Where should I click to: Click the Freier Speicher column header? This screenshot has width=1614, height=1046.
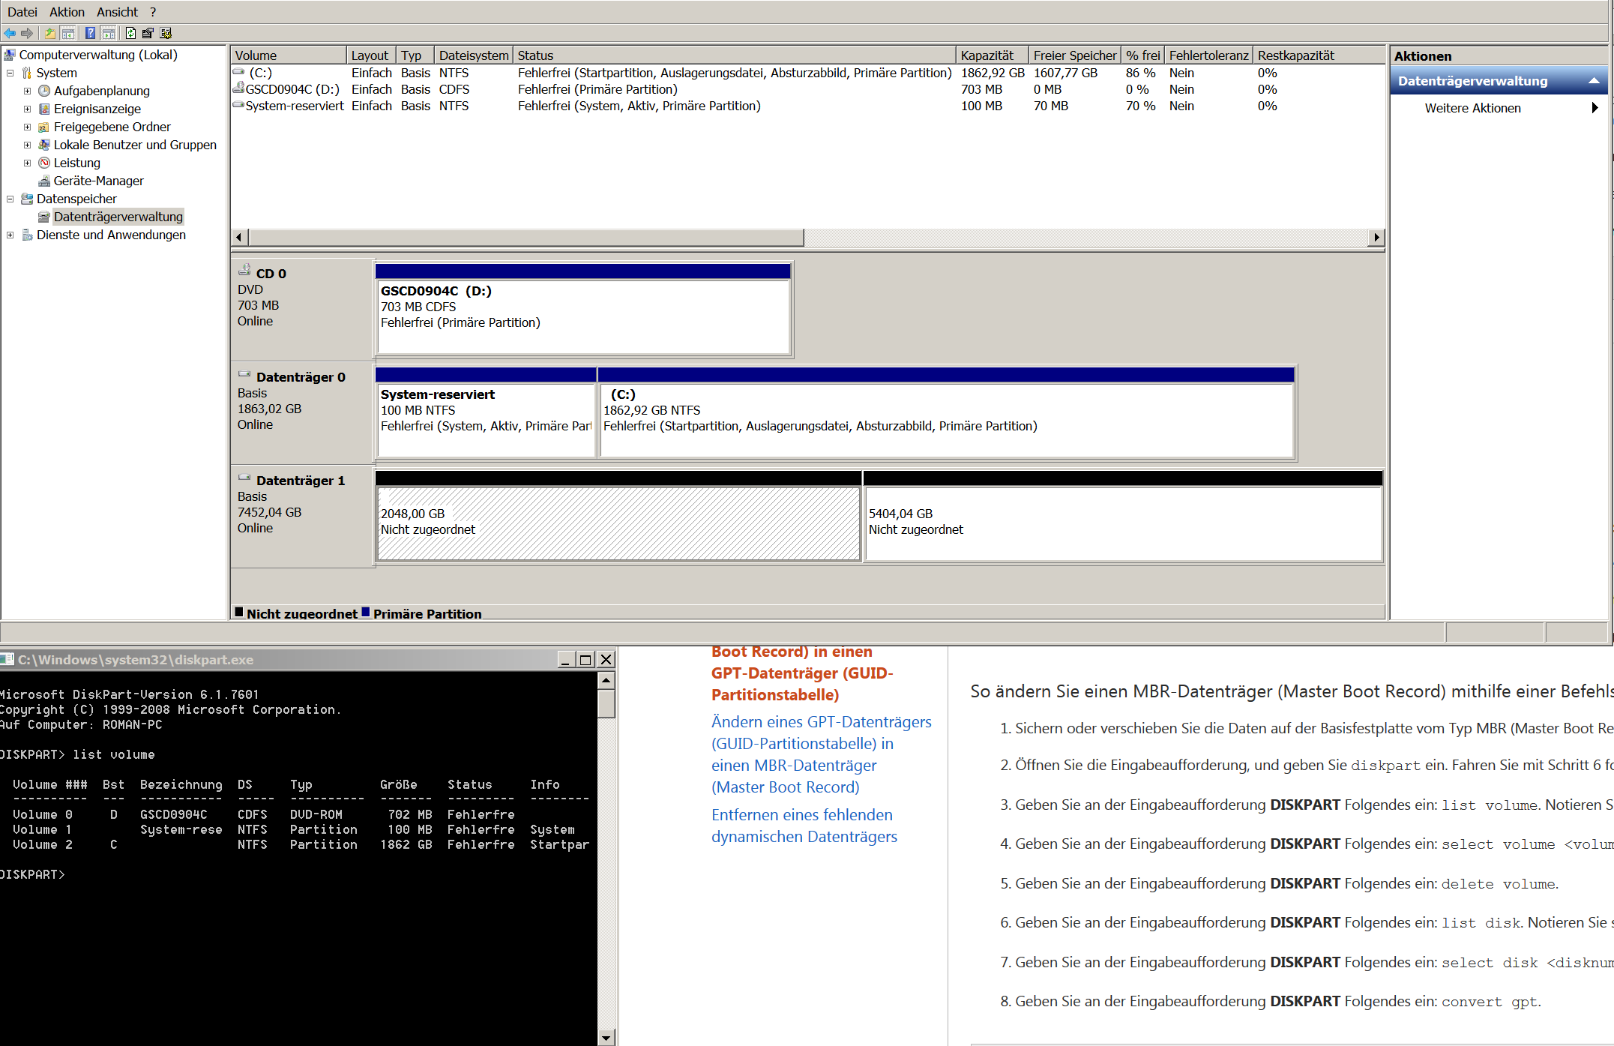(1074, 55)
